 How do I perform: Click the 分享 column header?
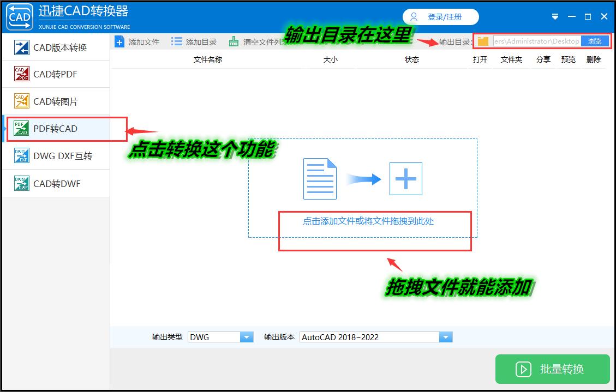[x=543, y=59]
